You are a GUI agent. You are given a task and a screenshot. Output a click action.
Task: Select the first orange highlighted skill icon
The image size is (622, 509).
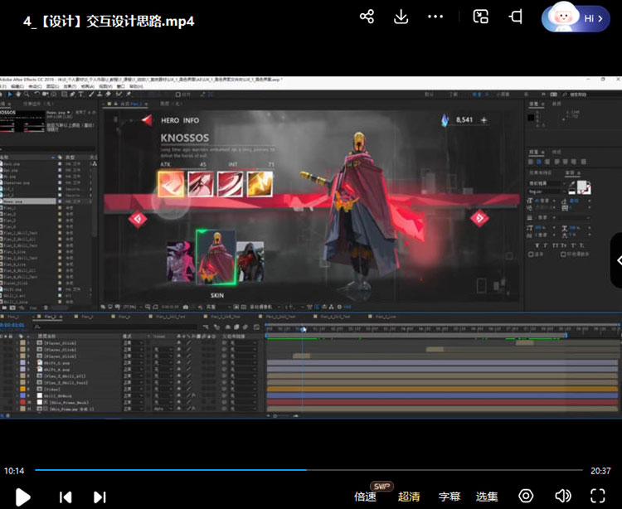(171, 183)
